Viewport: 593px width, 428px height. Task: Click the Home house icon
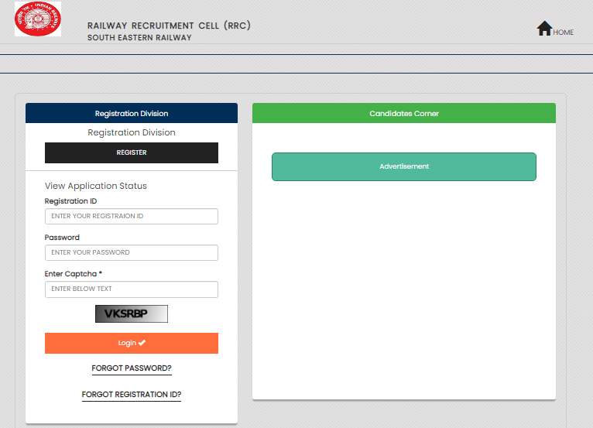[x=544, y=29]
